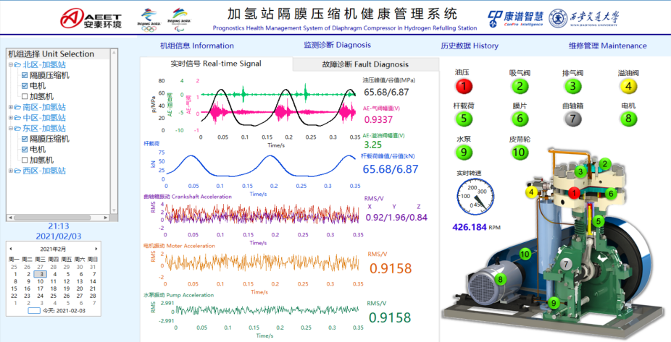Expand the 西区-加氢站 tree node

pos(10,171)
